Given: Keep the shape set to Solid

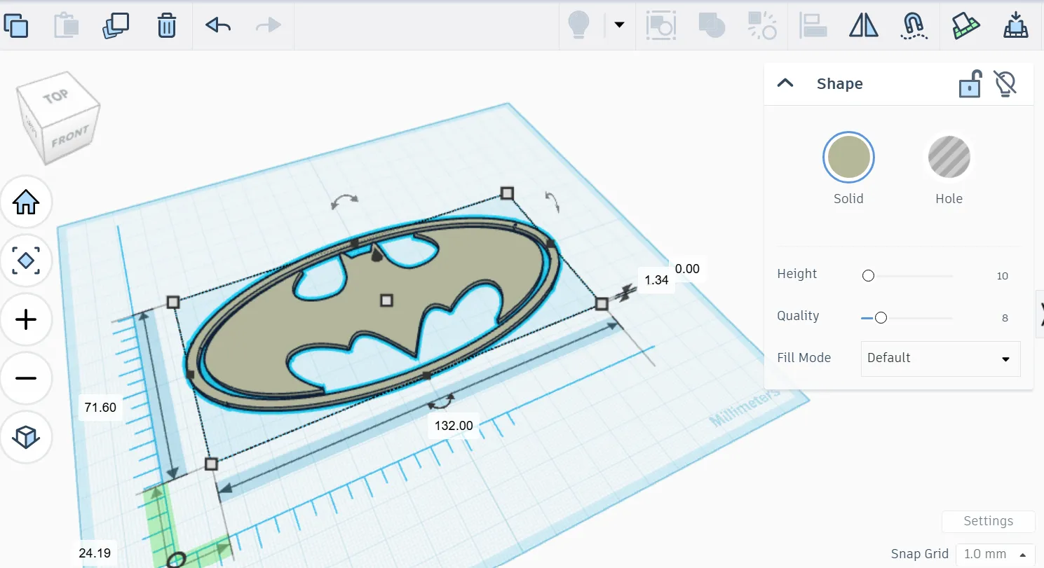Looking at the screenshot, I should coord(848,156).
